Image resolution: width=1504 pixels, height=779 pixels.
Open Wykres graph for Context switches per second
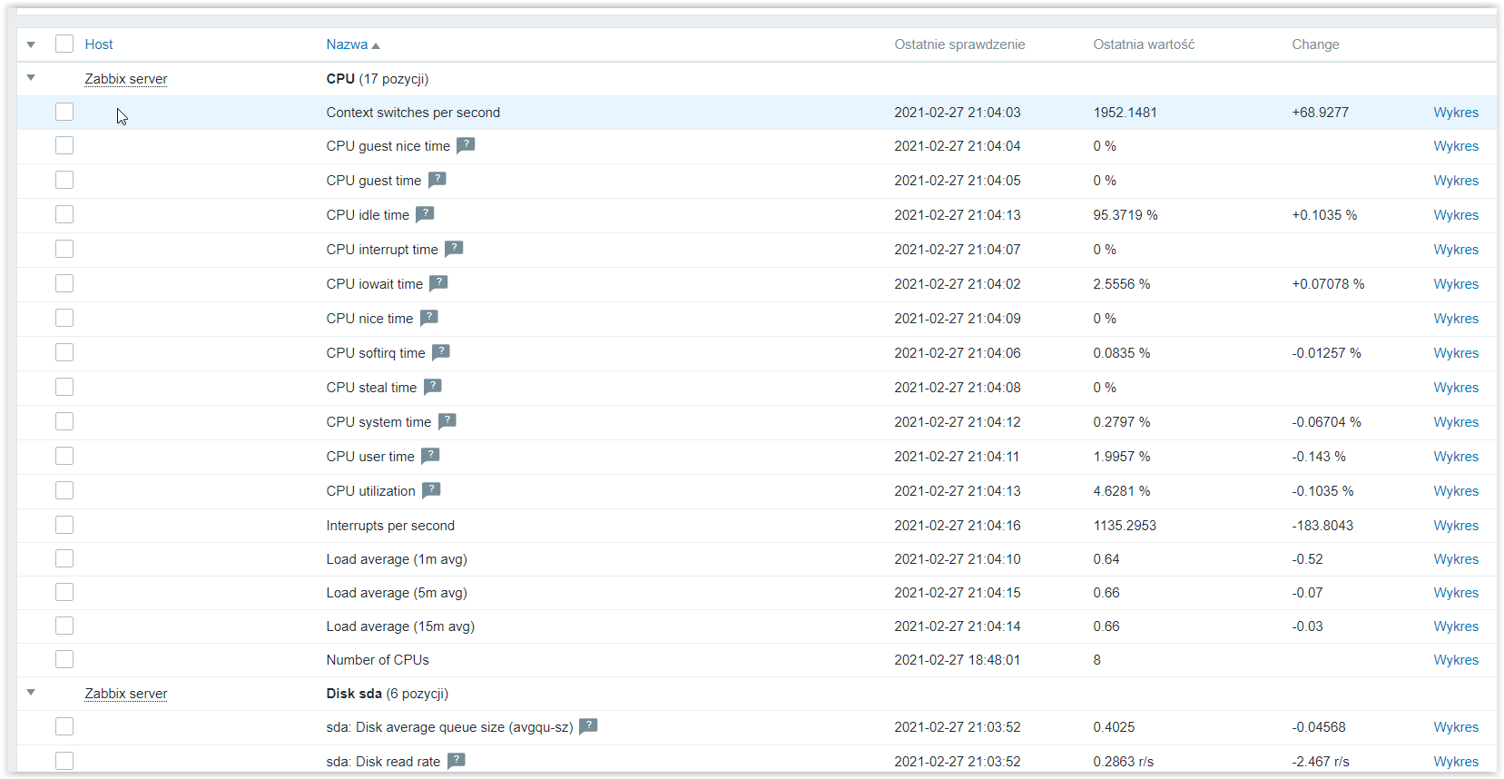pyautogui.click(x=1456, y=113)
